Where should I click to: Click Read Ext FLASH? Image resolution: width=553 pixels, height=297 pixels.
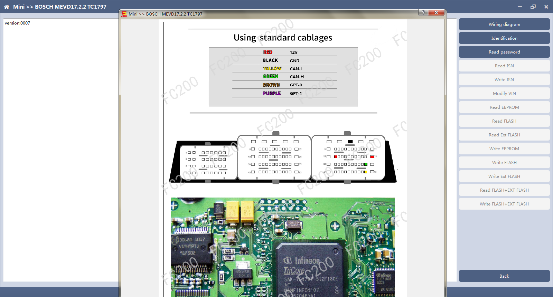504,135
